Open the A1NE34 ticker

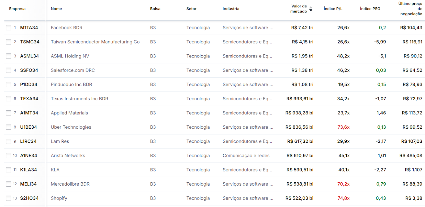[29, 155]
